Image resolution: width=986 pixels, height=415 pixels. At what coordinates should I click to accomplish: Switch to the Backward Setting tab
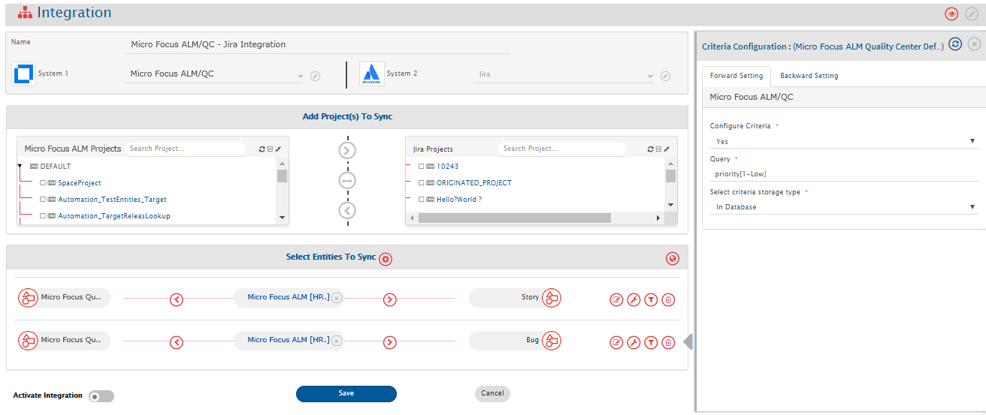[x=809, y=76]
